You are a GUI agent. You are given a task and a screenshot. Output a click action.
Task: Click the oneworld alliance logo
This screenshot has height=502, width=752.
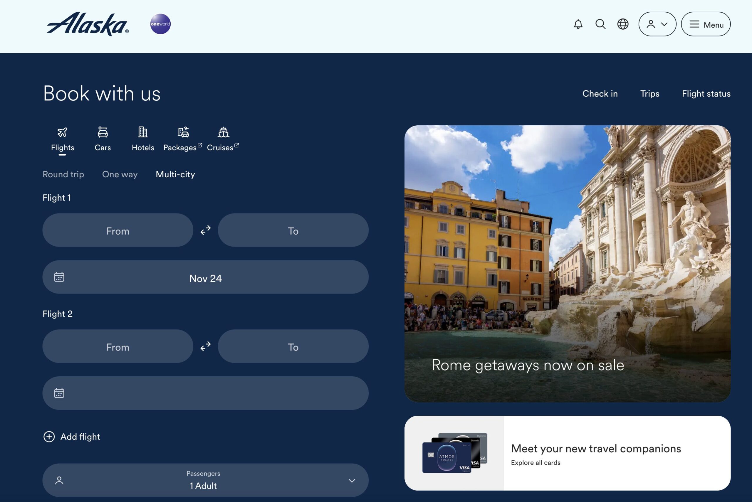point(160,24)
